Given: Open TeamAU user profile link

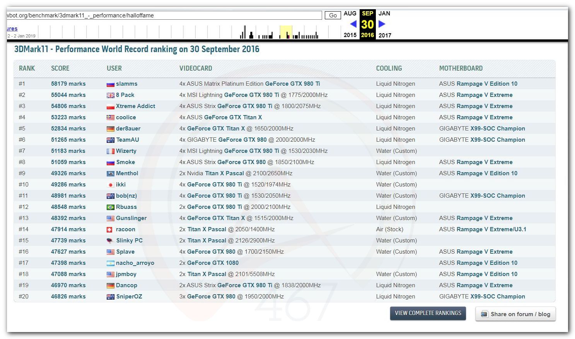Looking at the screenshot, I should pos(127,140).
